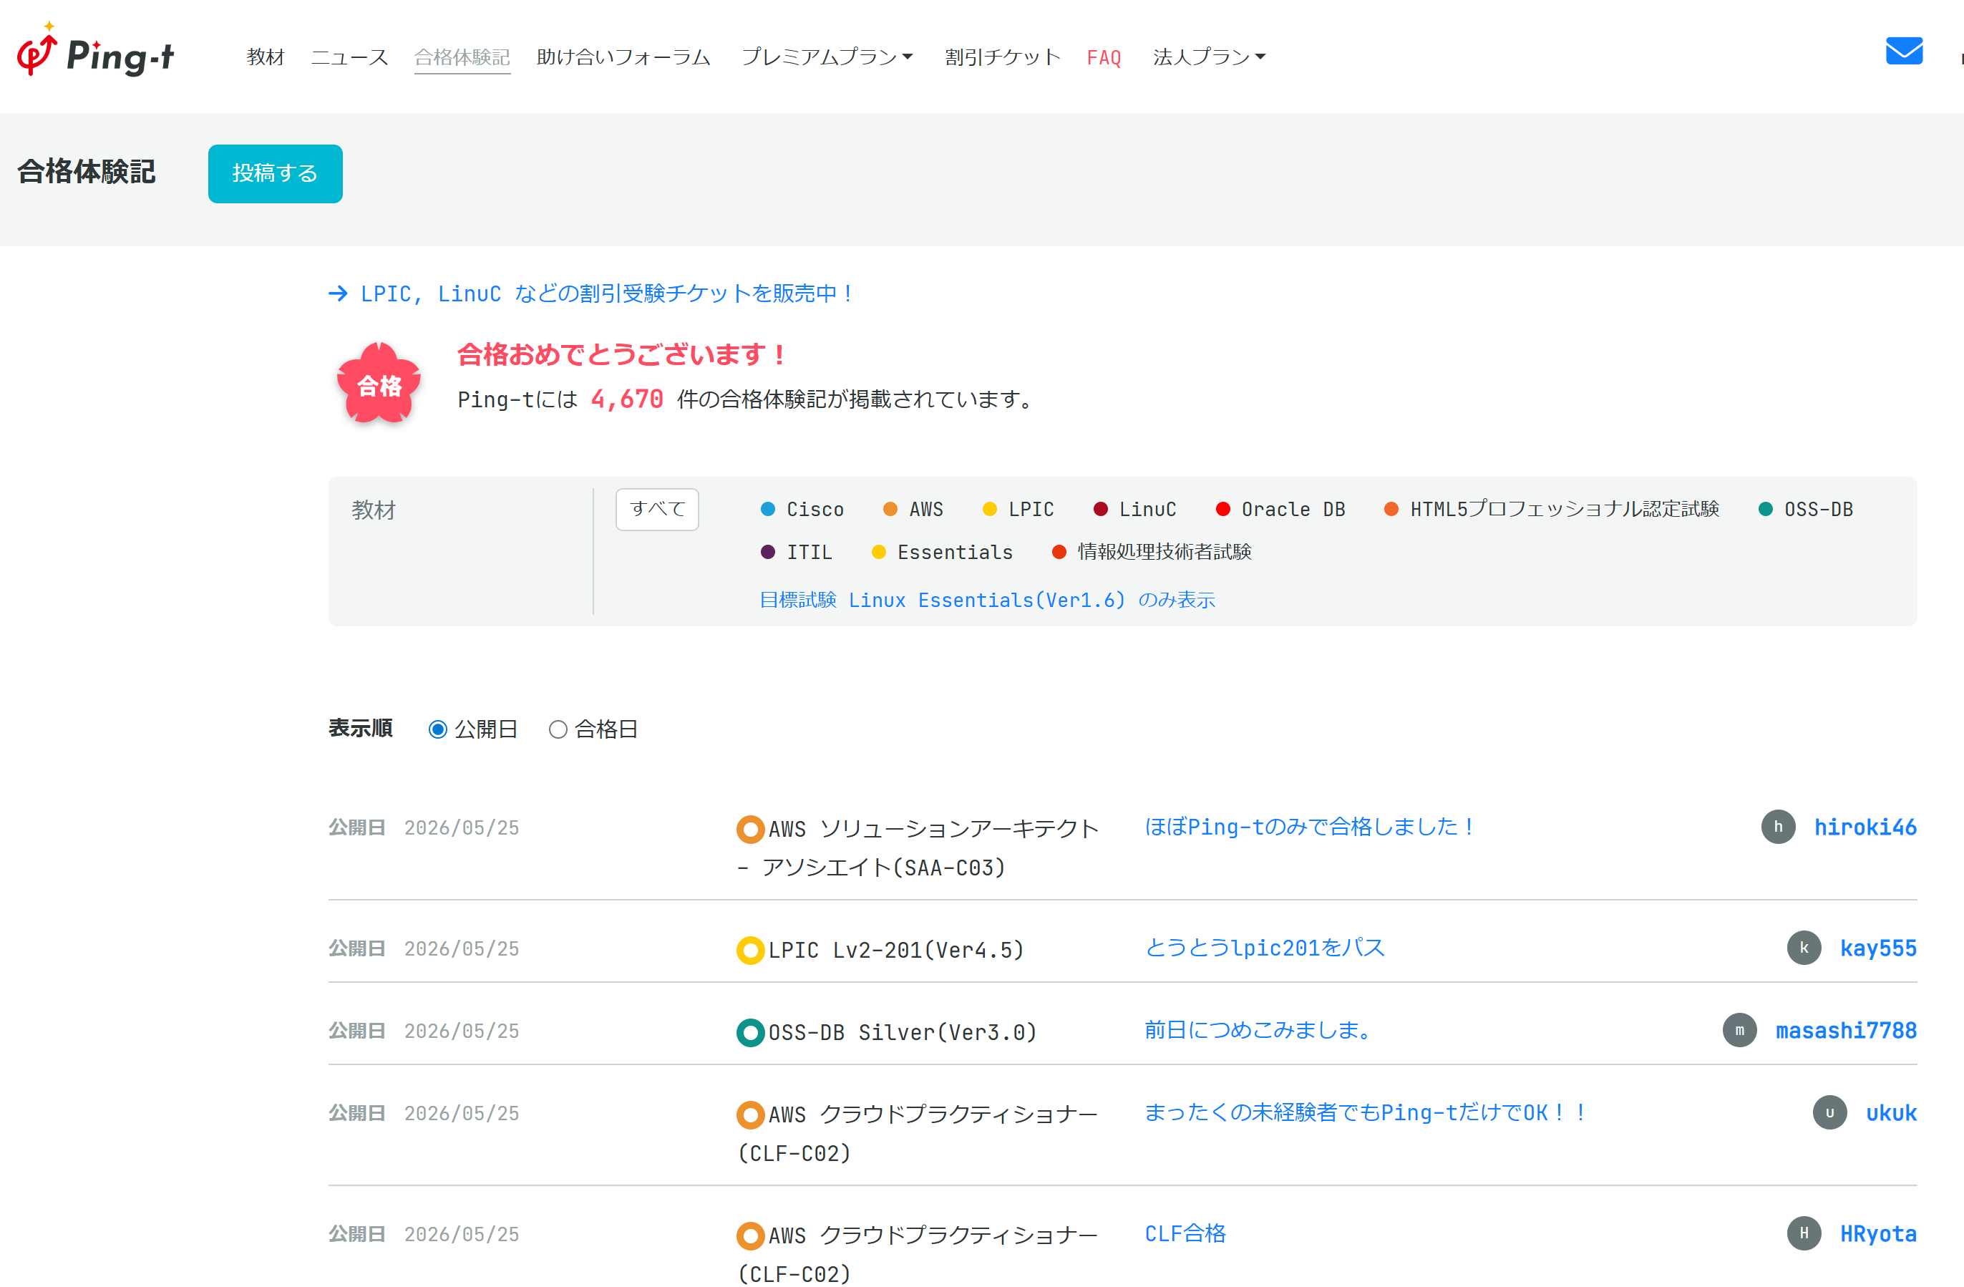Open post まったくの未経験者でもPing-tだけでOK！！
The image size is (1964, 1287).
tap(1365, 1113)
